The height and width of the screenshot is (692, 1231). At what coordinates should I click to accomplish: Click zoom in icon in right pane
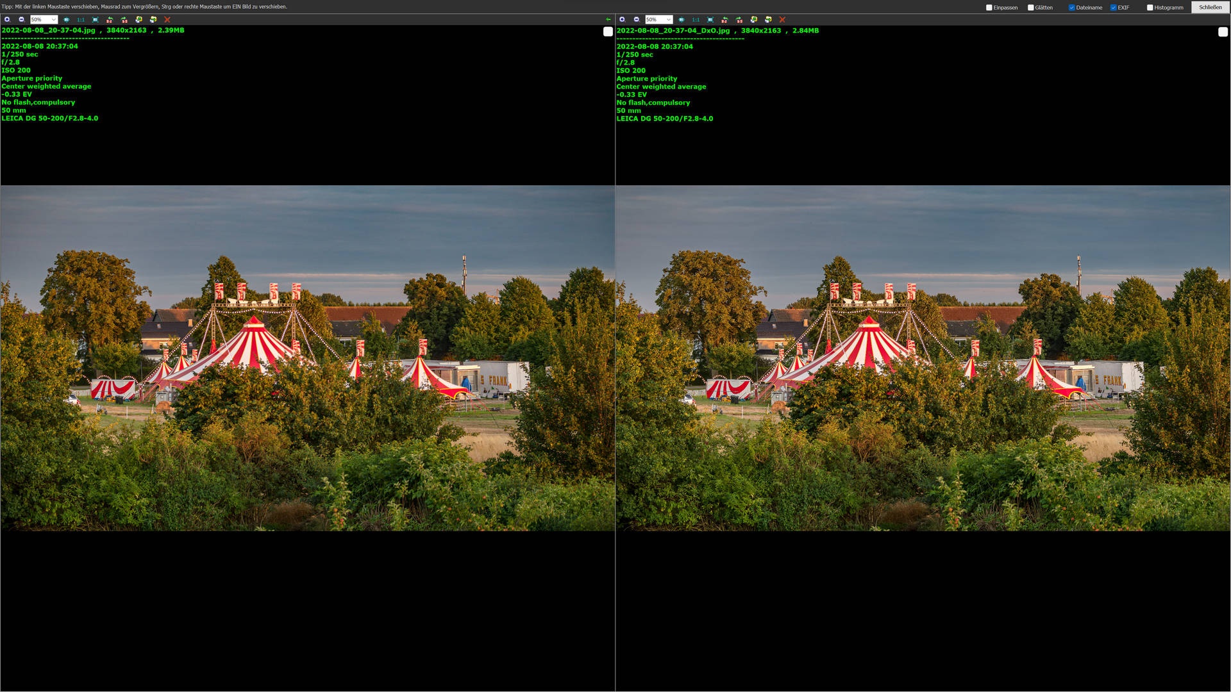pos(622,19)
